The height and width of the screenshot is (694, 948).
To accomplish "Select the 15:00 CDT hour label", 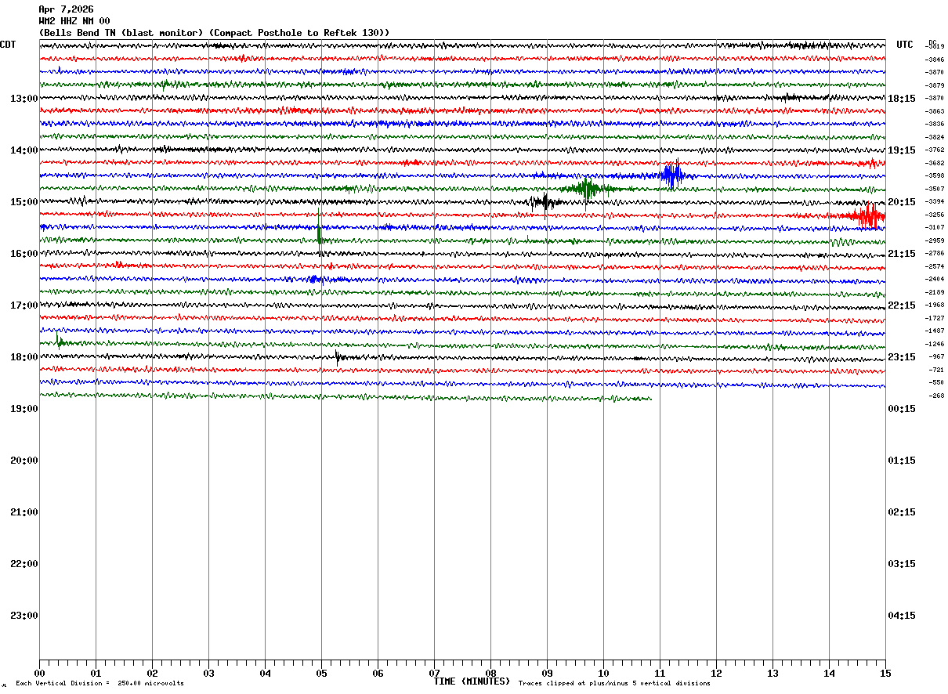I will [x=24, y=202].
